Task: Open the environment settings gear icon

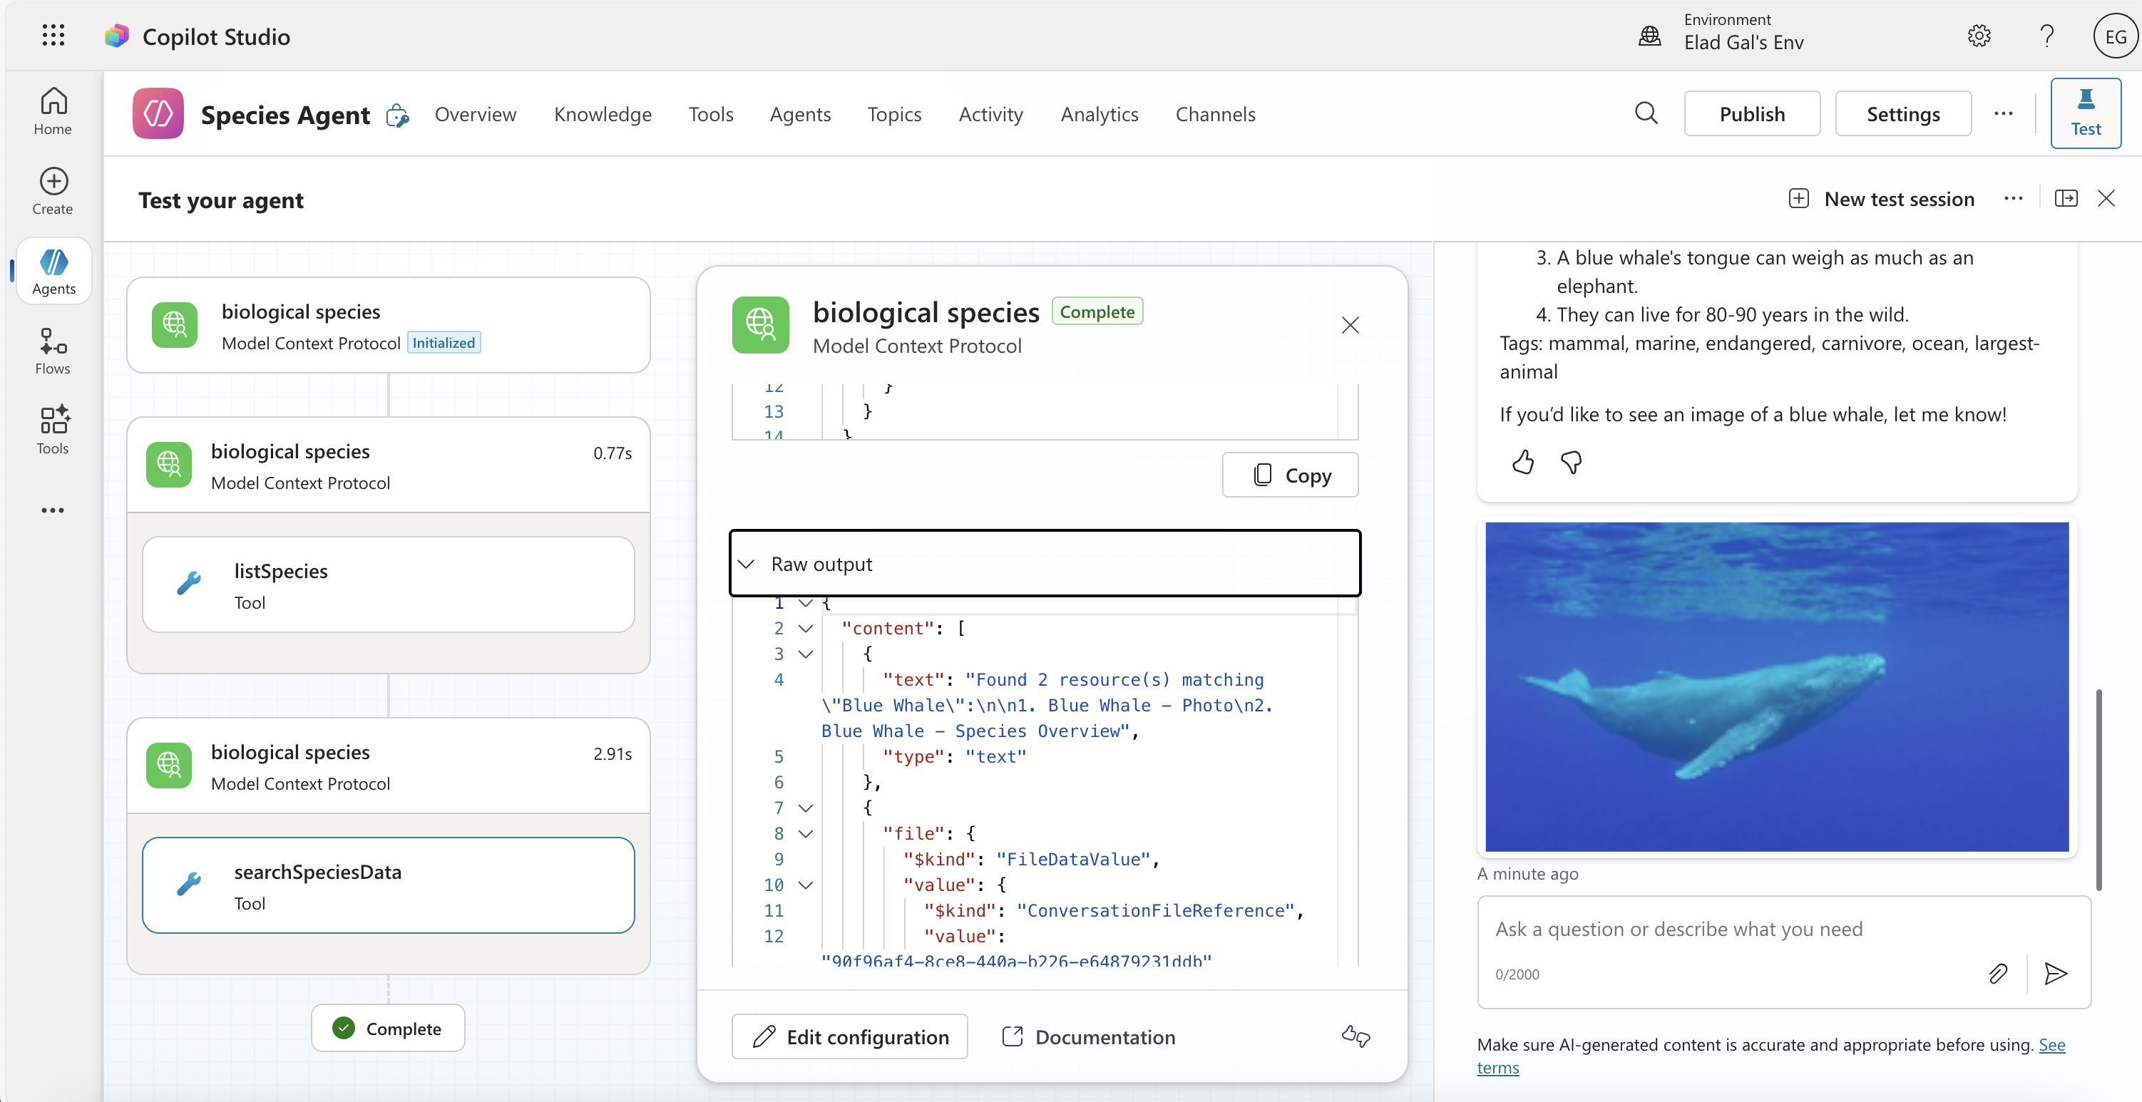Action: point(1979,36)
